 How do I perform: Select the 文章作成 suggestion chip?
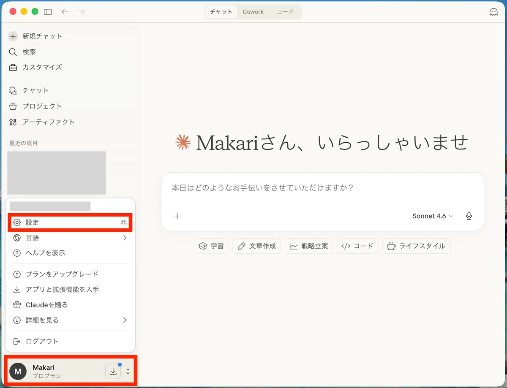pyautogui.click(x=257, y=246)
